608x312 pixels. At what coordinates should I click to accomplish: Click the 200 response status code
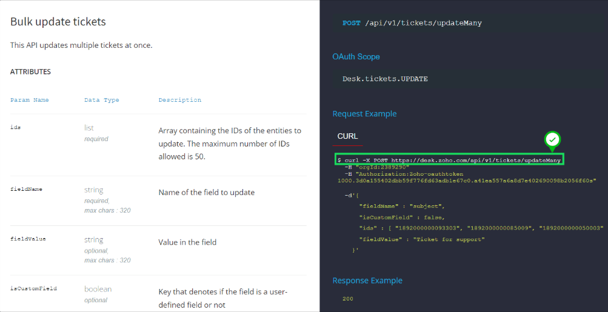point(348,299)
